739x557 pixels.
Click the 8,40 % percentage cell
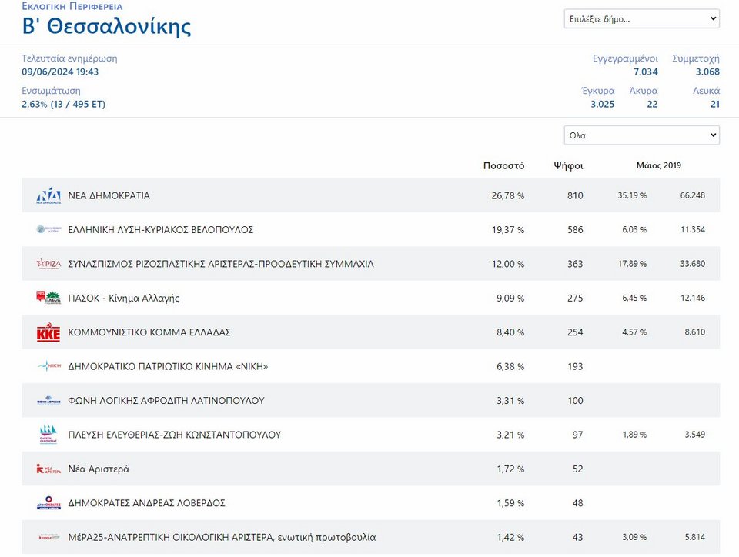[x=510, y=332]
